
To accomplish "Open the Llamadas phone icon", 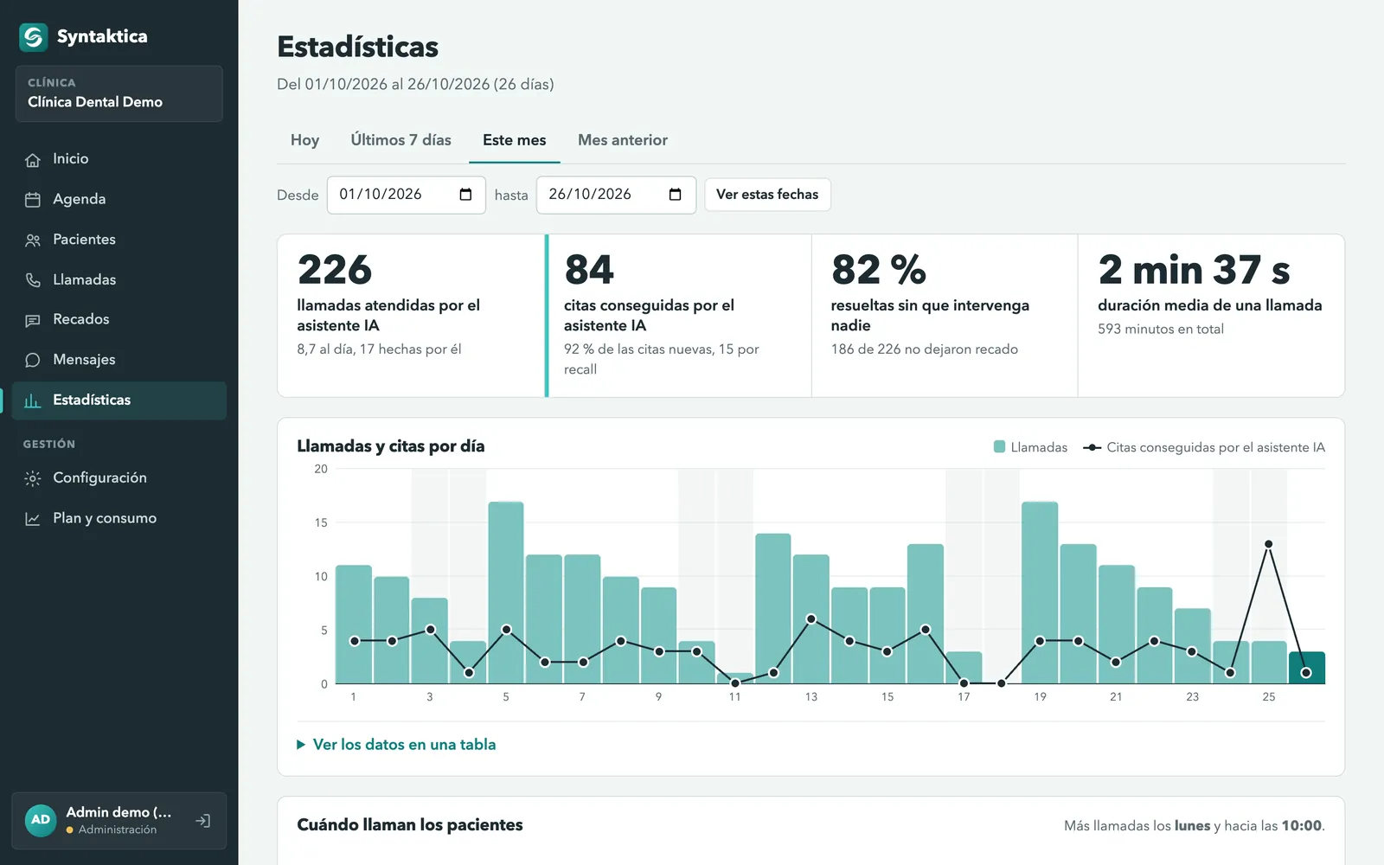I will 33,280.
